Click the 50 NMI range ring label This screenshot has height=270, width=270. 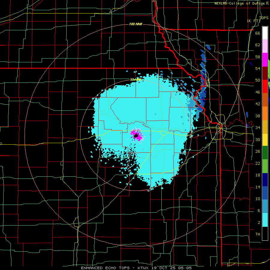(136, 79)
